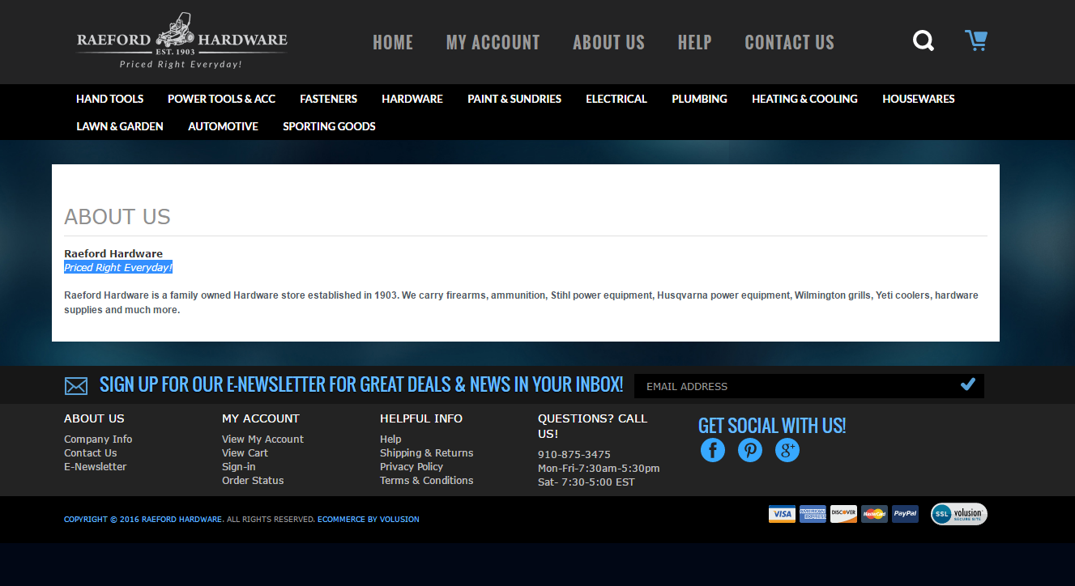The height and width of the screenshot is (586, 1075).
Task: Click the Volusion SSL secure badge
Action: [x=959, y=514]
